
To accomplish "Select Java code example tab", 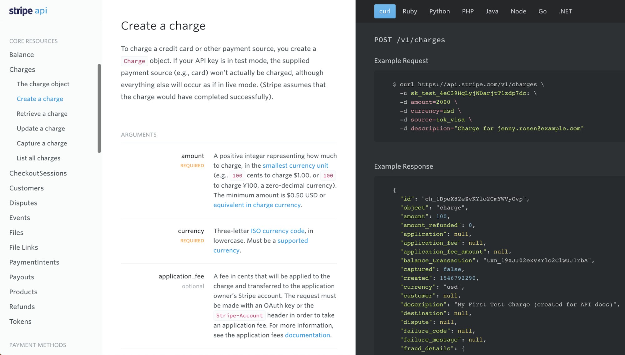I will (491, 11).
